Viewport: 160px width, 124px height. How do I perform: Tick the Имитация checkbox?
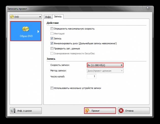pyautogui.click(x=52, y=34)
